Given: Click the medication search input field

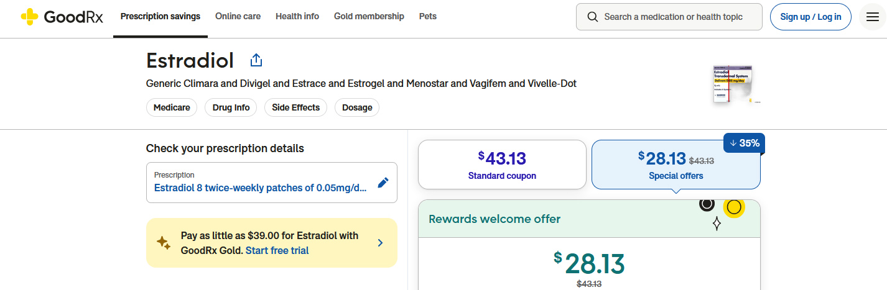Looking at the screenshot, I should [x=669, y=17].
